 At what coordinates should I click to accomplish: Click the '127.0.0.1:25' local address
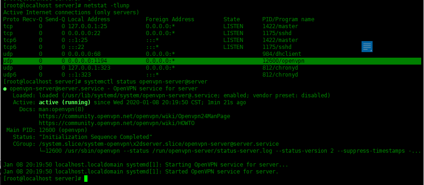pos(87,26)
